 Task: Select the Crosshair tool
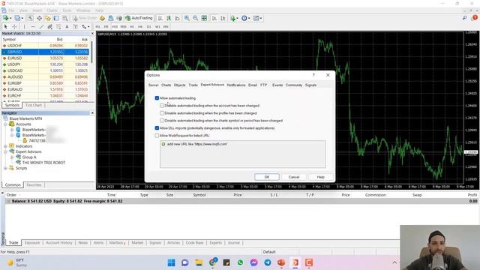tap(14, 27)
